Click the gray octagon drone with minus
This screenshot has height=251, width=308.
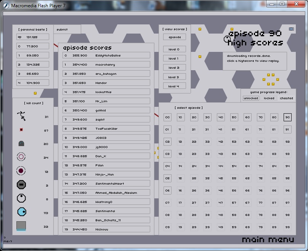tap(21, 185)
